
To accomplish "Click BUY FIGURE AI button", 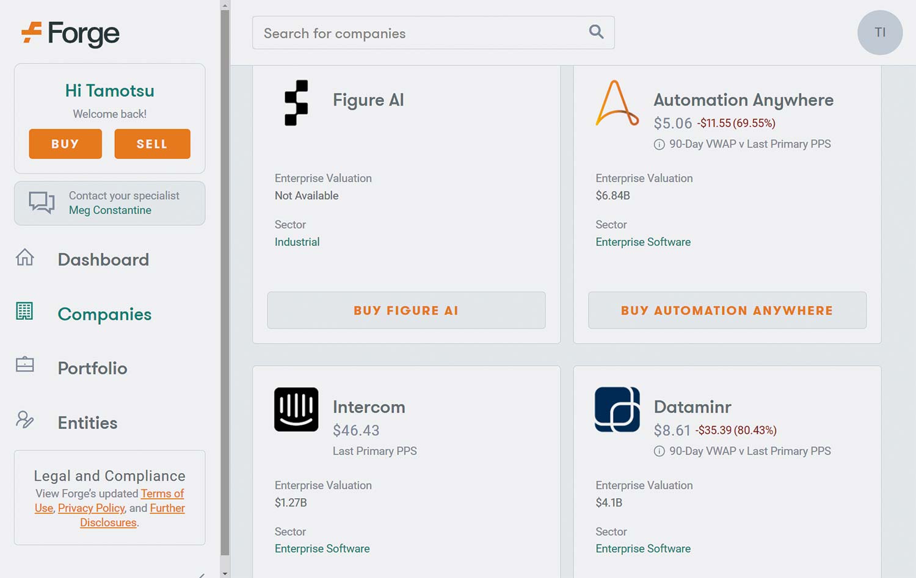I will 406,310.
